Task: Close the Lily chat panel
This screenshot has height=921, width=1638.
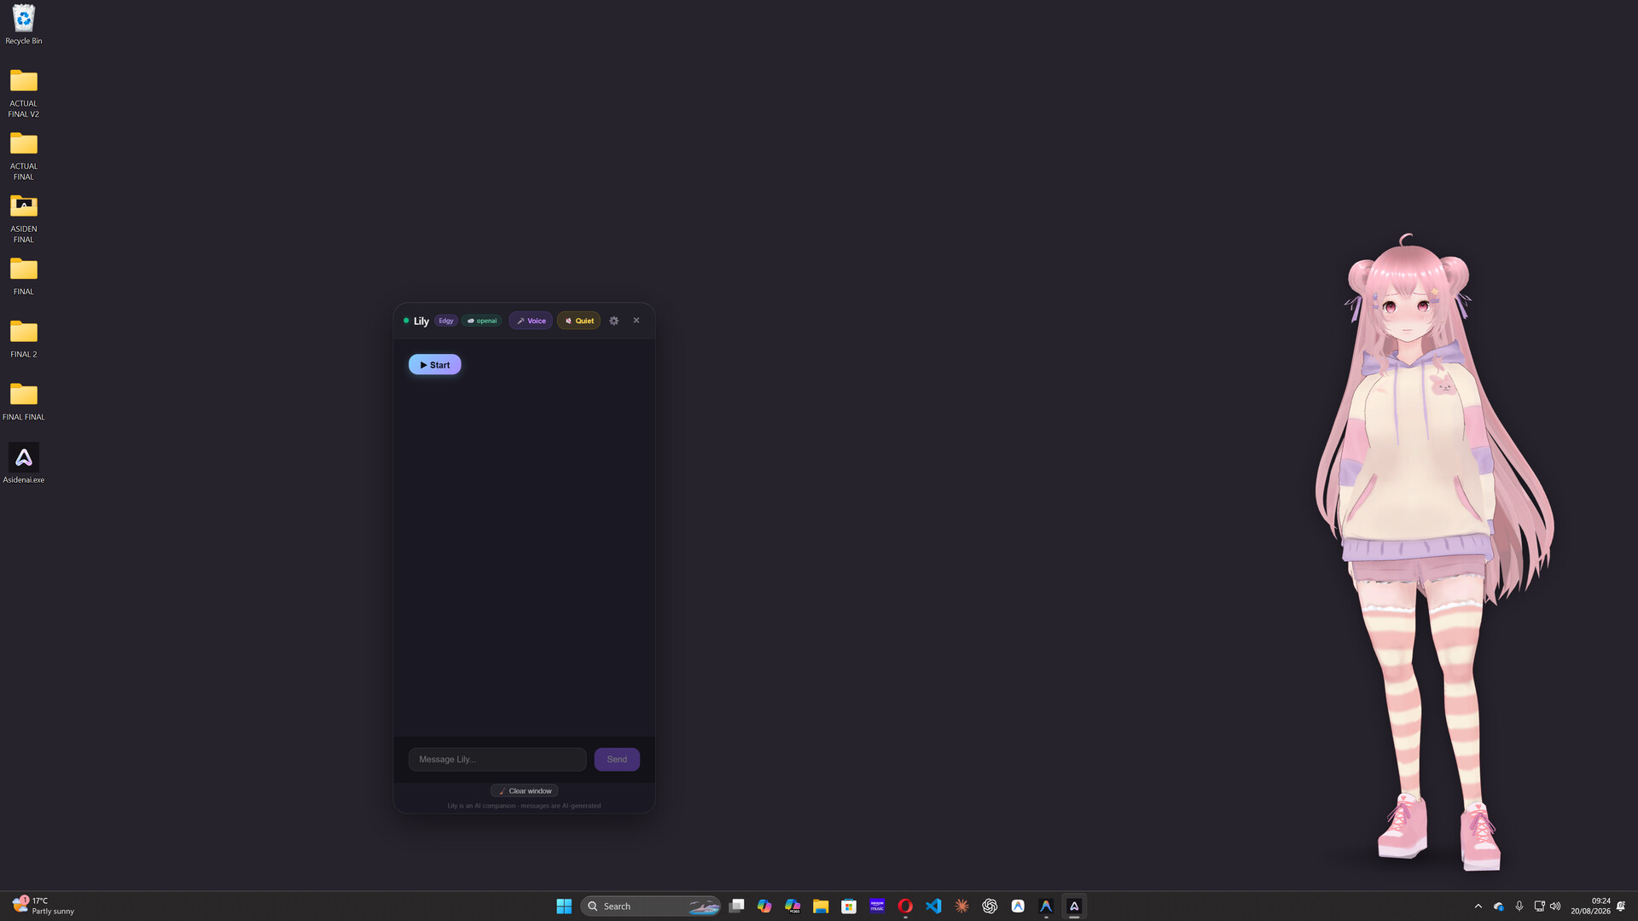Action: pos(636,321)
